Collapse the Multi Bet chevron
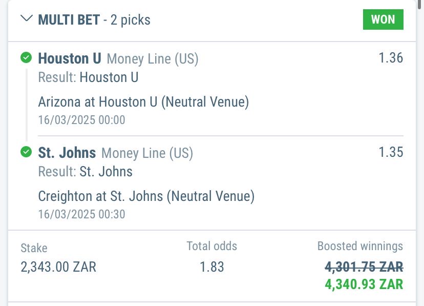424x306 pixels. [x=26, y=19]
